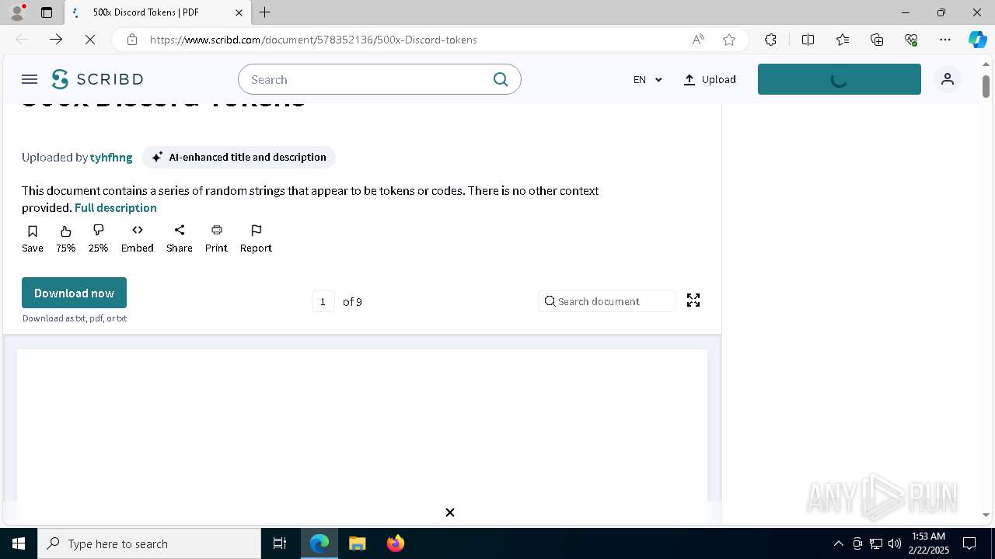The image size is (995, 559).
Task: Open browser Collections
Action: point(877,40)
